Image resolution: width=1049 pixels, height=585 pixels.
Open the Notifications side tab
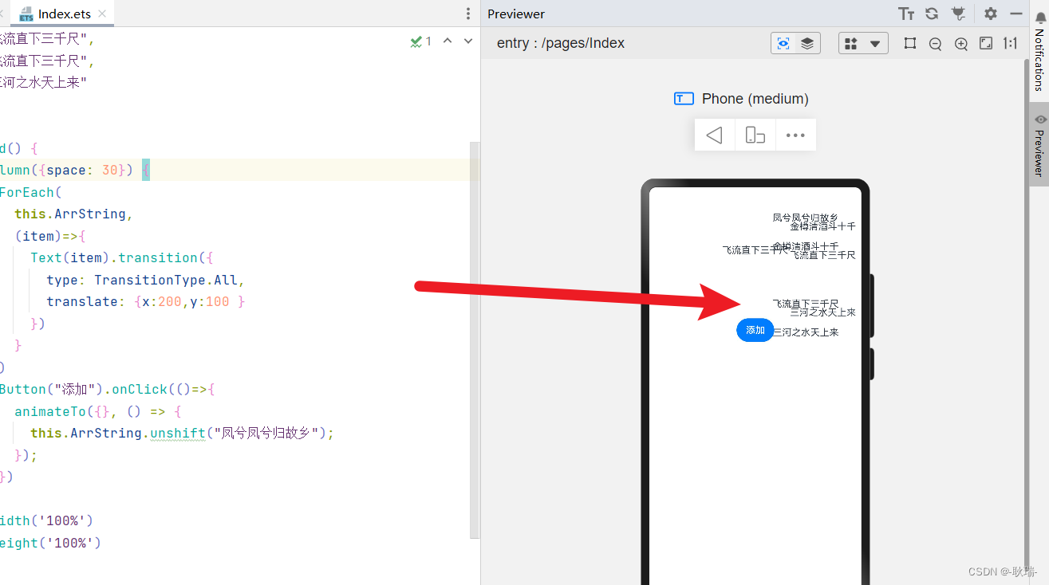[x=1039, y=53]
